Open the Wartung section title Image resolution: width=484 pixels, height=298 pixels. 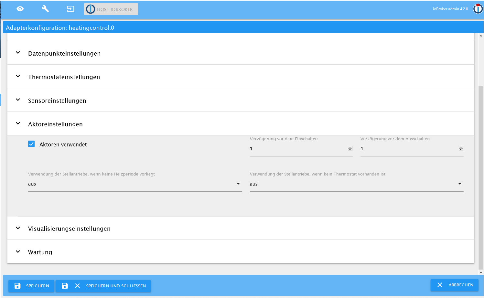tap(40, 252)
